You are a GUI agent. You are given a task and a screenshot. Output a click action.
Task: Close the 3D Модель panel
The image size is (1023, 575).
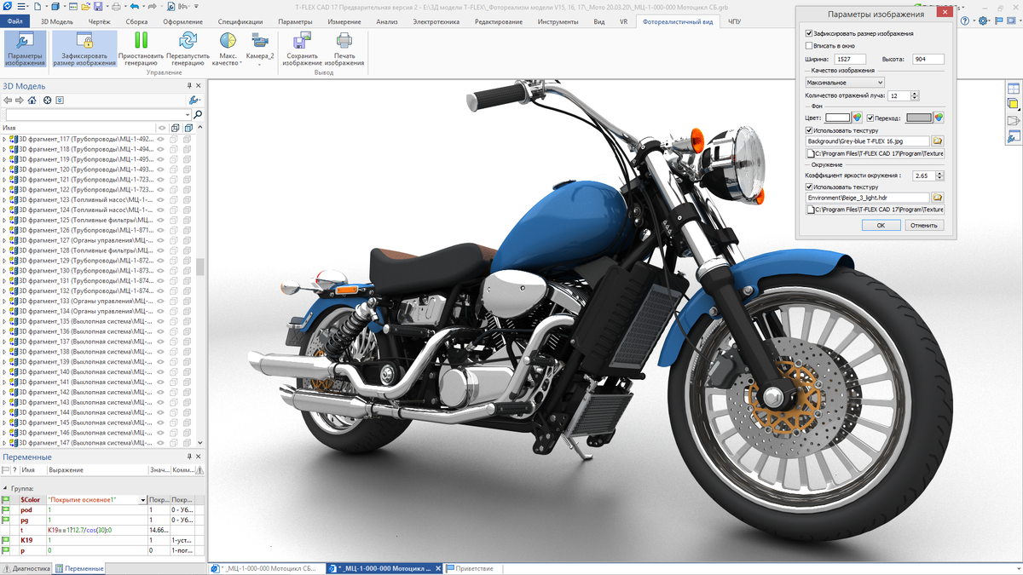pyautogui.click(x=199, y=86)
